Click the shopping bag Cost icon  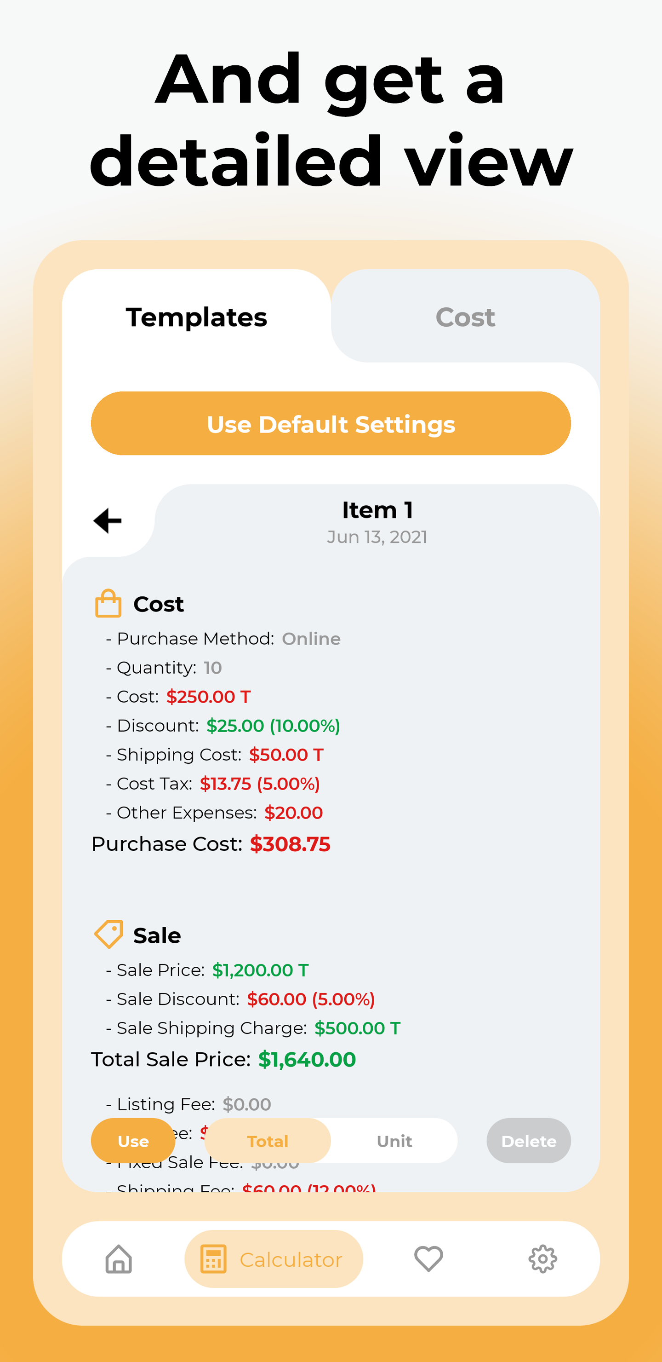(108, 603)
